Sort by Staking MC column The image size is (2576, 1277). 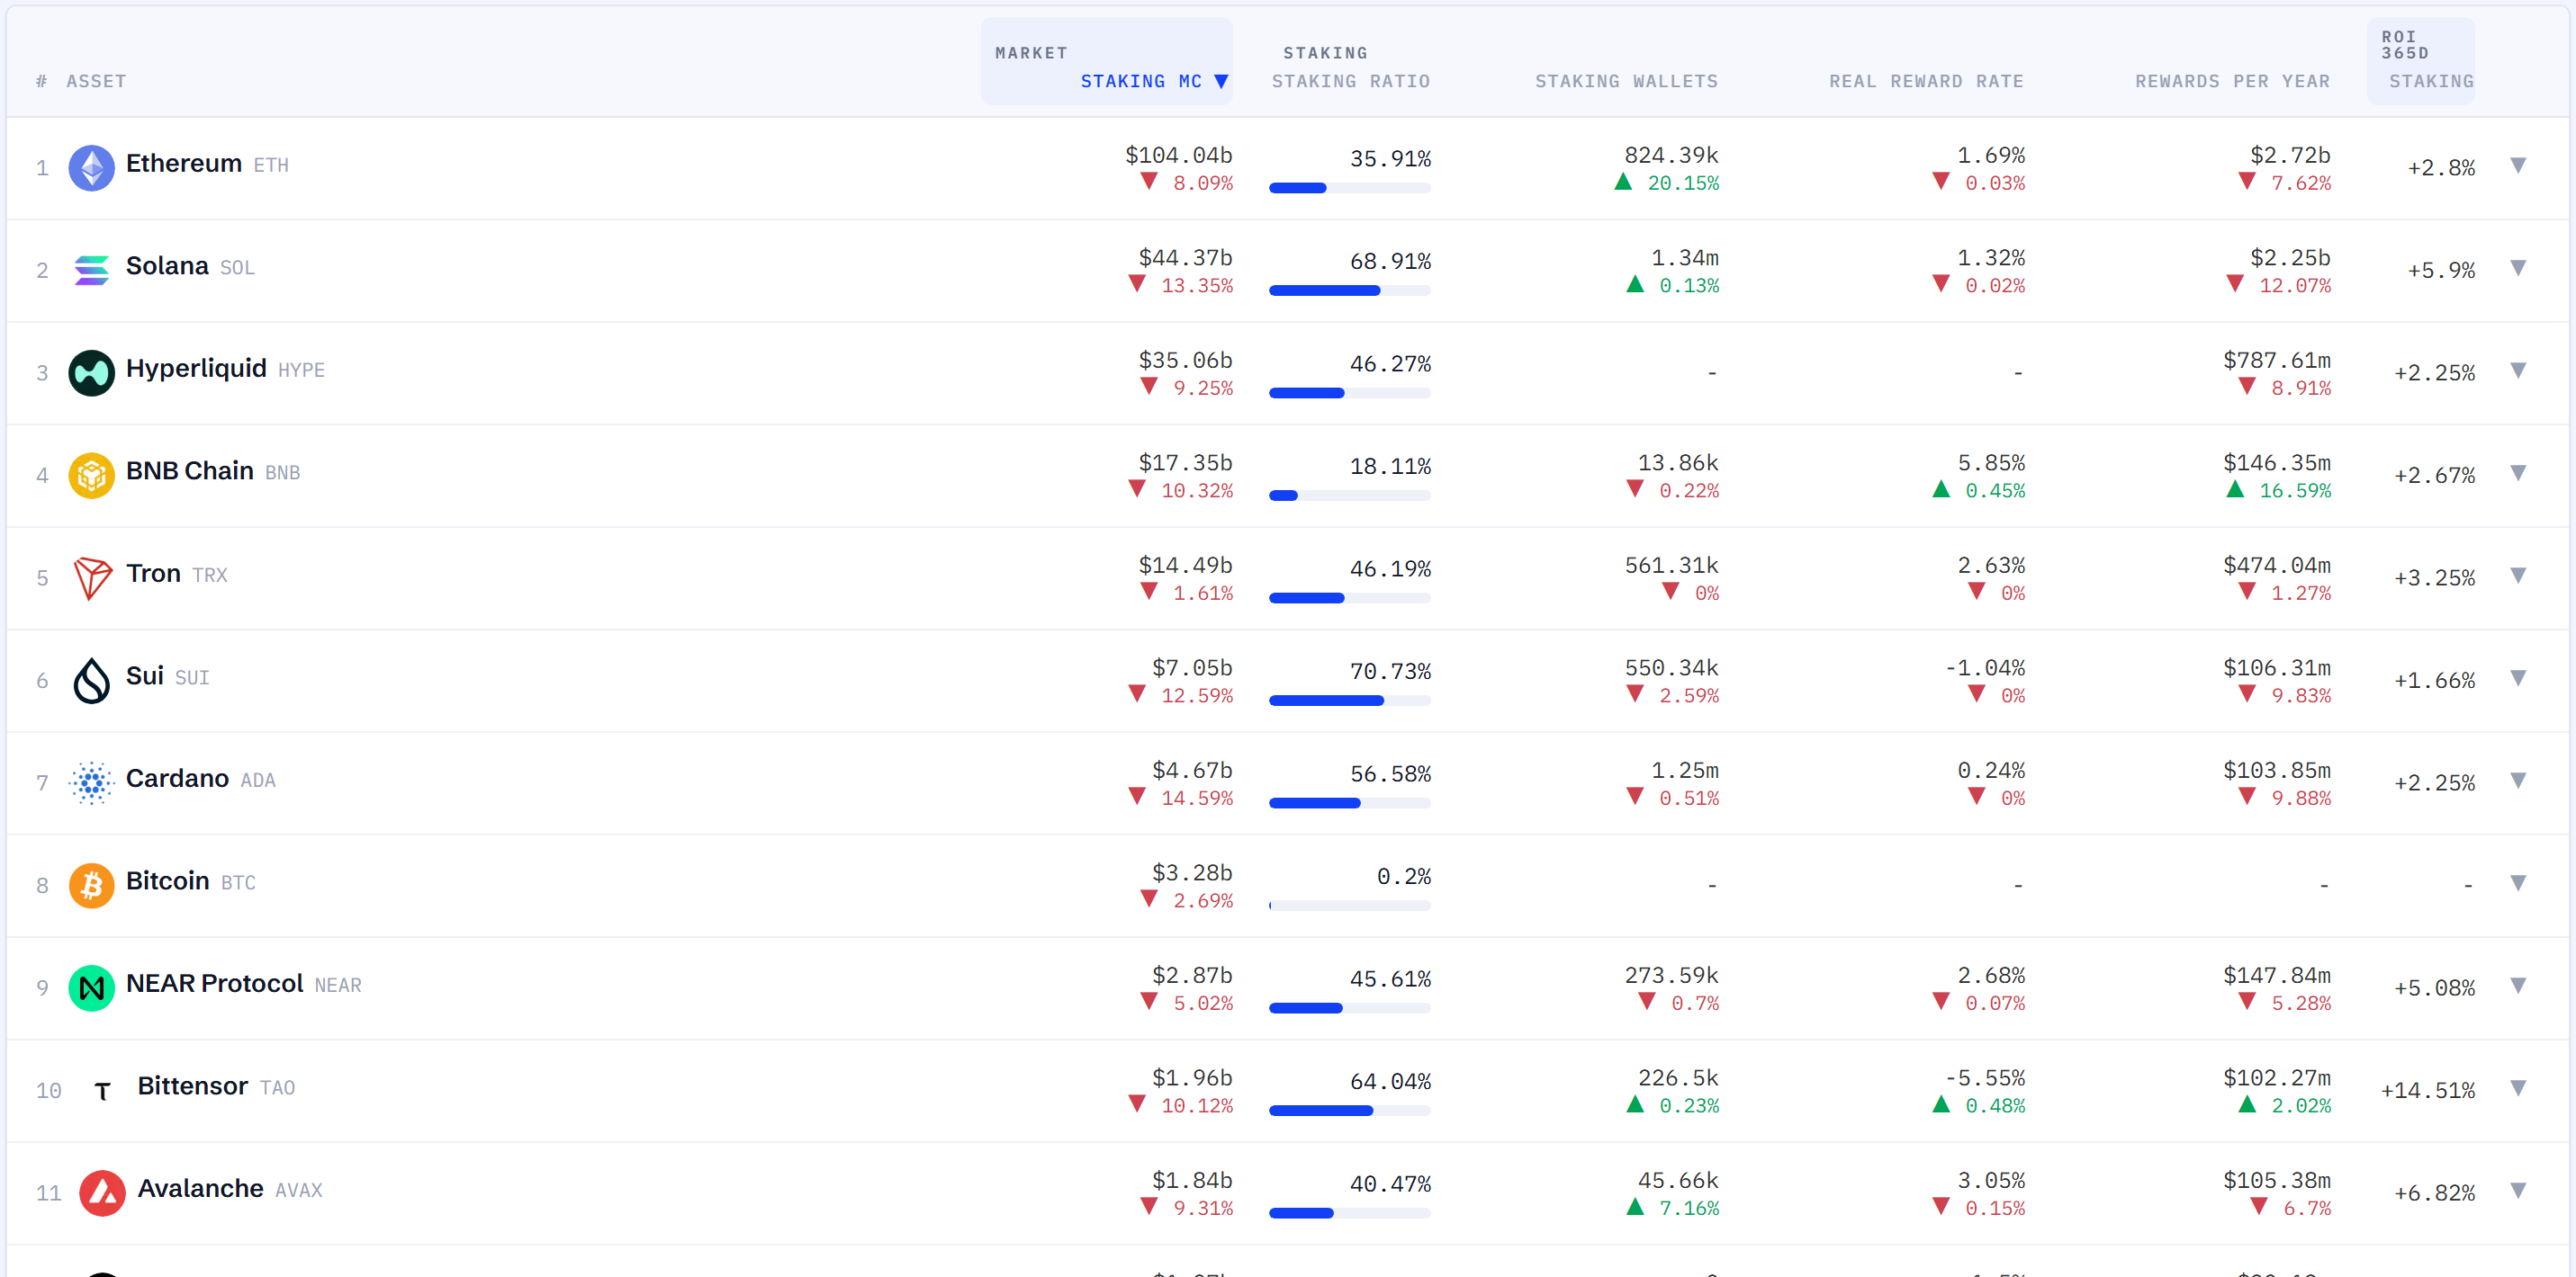coord(1154,82)
